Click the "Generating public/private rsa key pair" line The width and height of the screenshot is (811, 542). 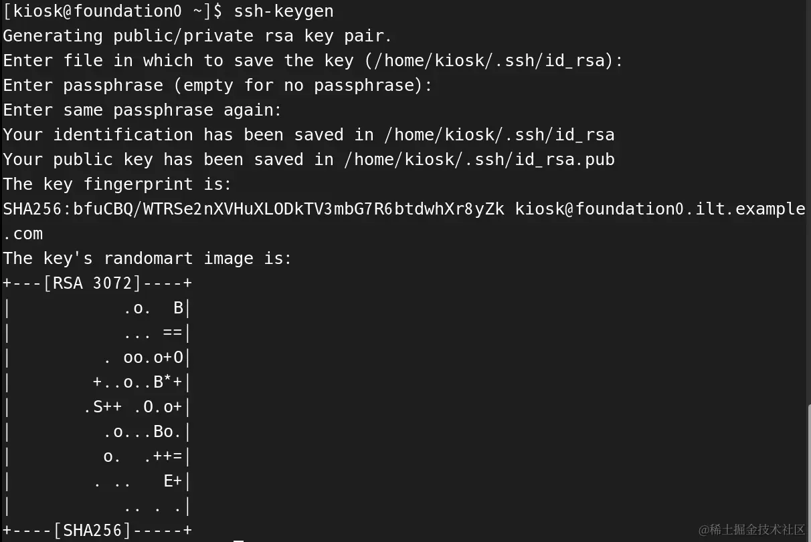(197, 36)
